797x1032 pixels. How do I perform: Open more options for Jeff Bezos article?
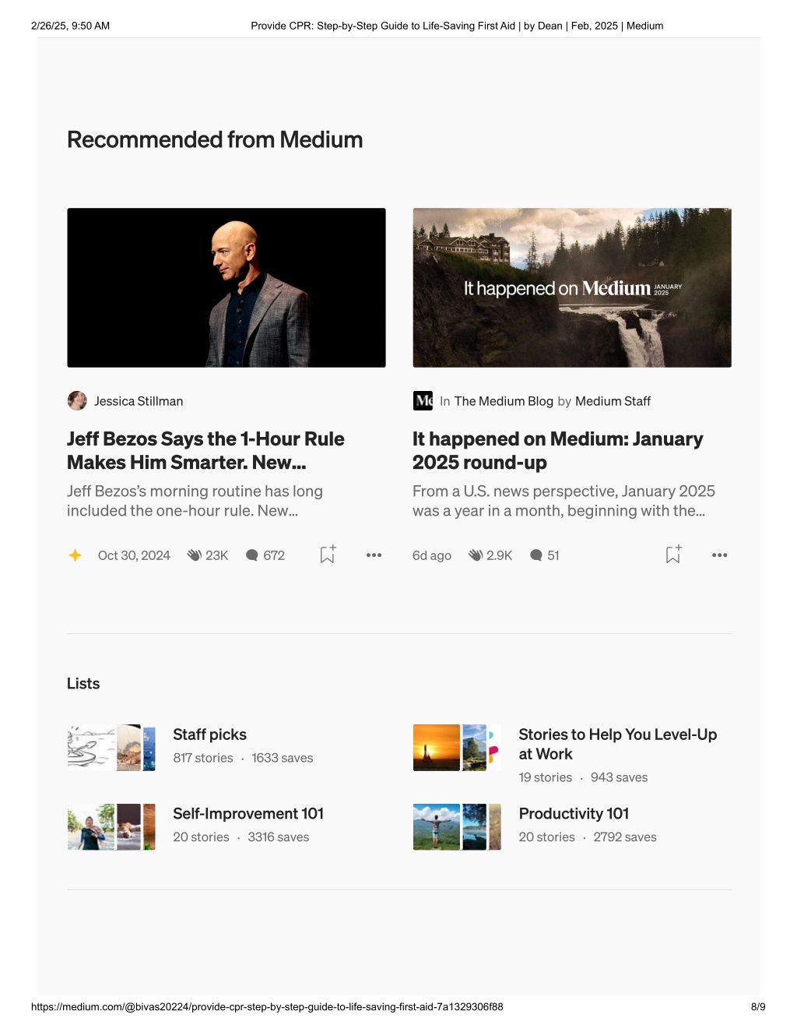(374, 555)
